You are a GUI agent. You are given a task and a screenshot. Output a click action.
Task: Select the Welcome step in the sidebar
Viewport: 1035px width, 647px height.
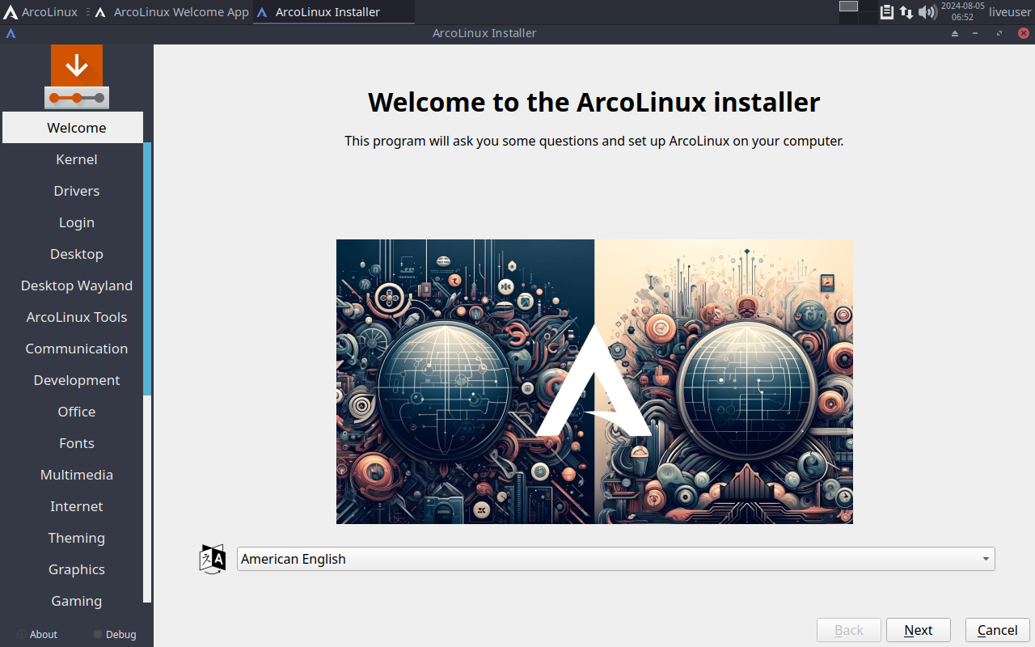[x=73, y=128]
